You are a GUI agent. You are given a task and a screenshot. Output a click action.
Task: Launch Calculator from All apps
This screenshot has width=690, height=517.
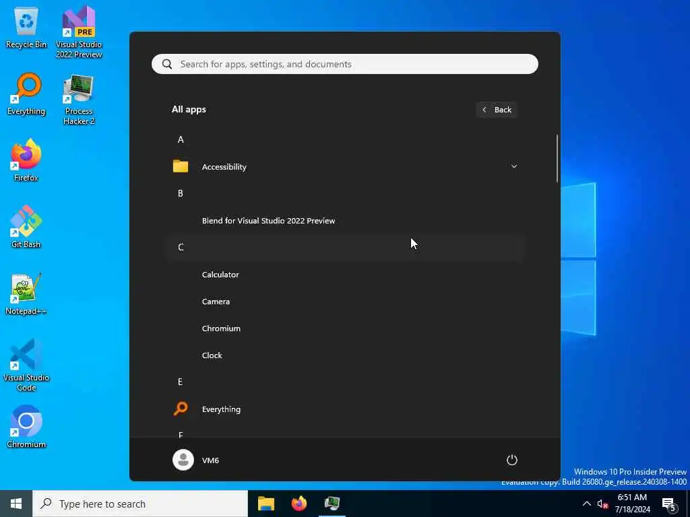pos(345,275)
